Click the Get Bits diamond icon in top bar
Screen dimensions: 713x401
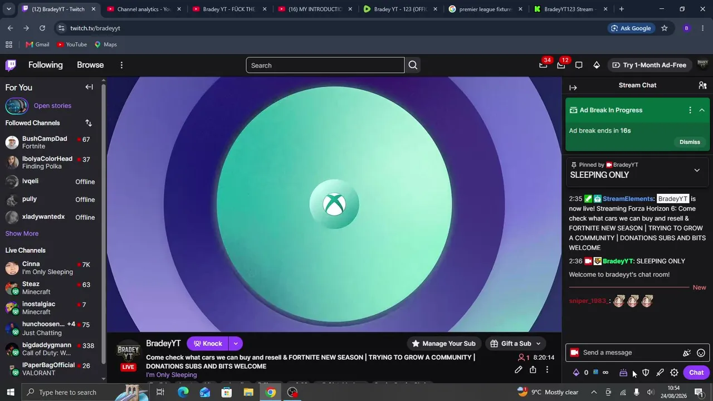point(597,65)
